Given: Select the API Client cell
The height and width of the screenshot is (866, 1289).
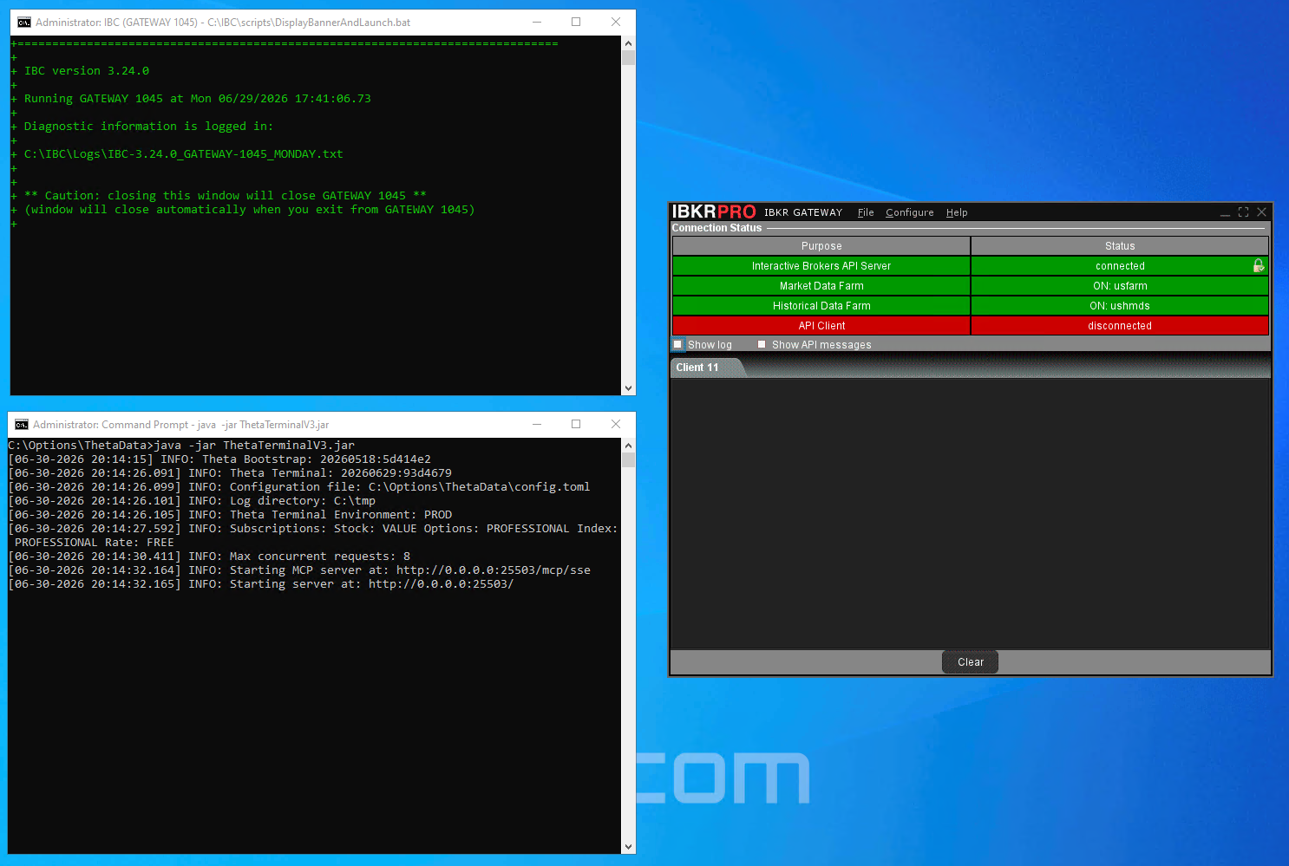Looking at the screenshot, I should (x=821, y=326).
